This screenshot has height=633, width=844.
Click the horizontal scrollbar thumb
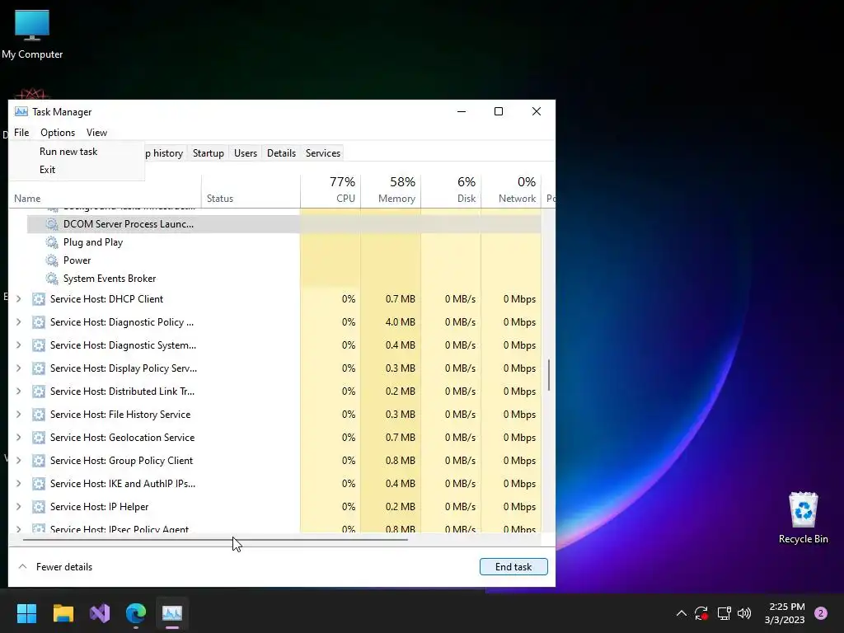[x=215, y=539]
